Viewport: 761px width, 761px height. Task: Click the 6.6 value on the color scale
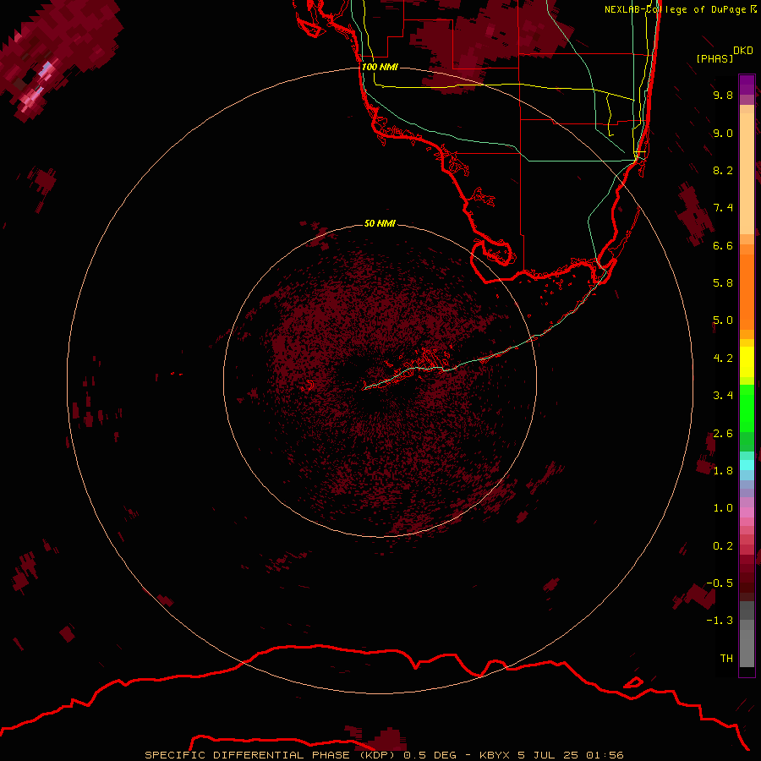[x=723, y=246]
